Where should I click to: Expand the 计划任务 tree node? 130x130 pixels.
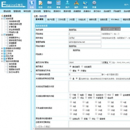pyautogui.click(x=2, y=51)
